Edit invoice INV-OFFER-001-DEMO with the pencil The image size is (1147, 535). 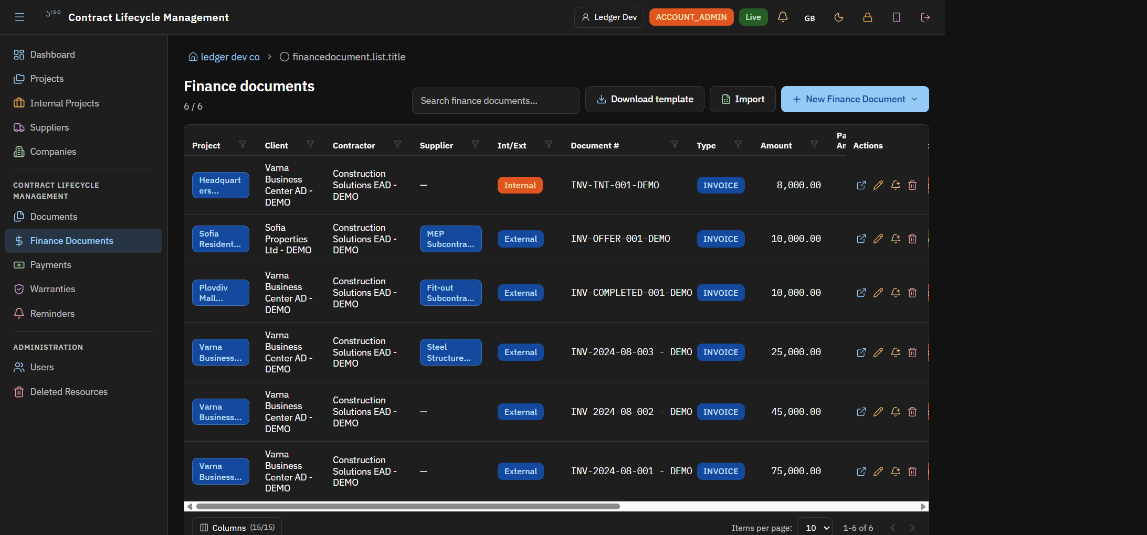(x=878, y=239)
